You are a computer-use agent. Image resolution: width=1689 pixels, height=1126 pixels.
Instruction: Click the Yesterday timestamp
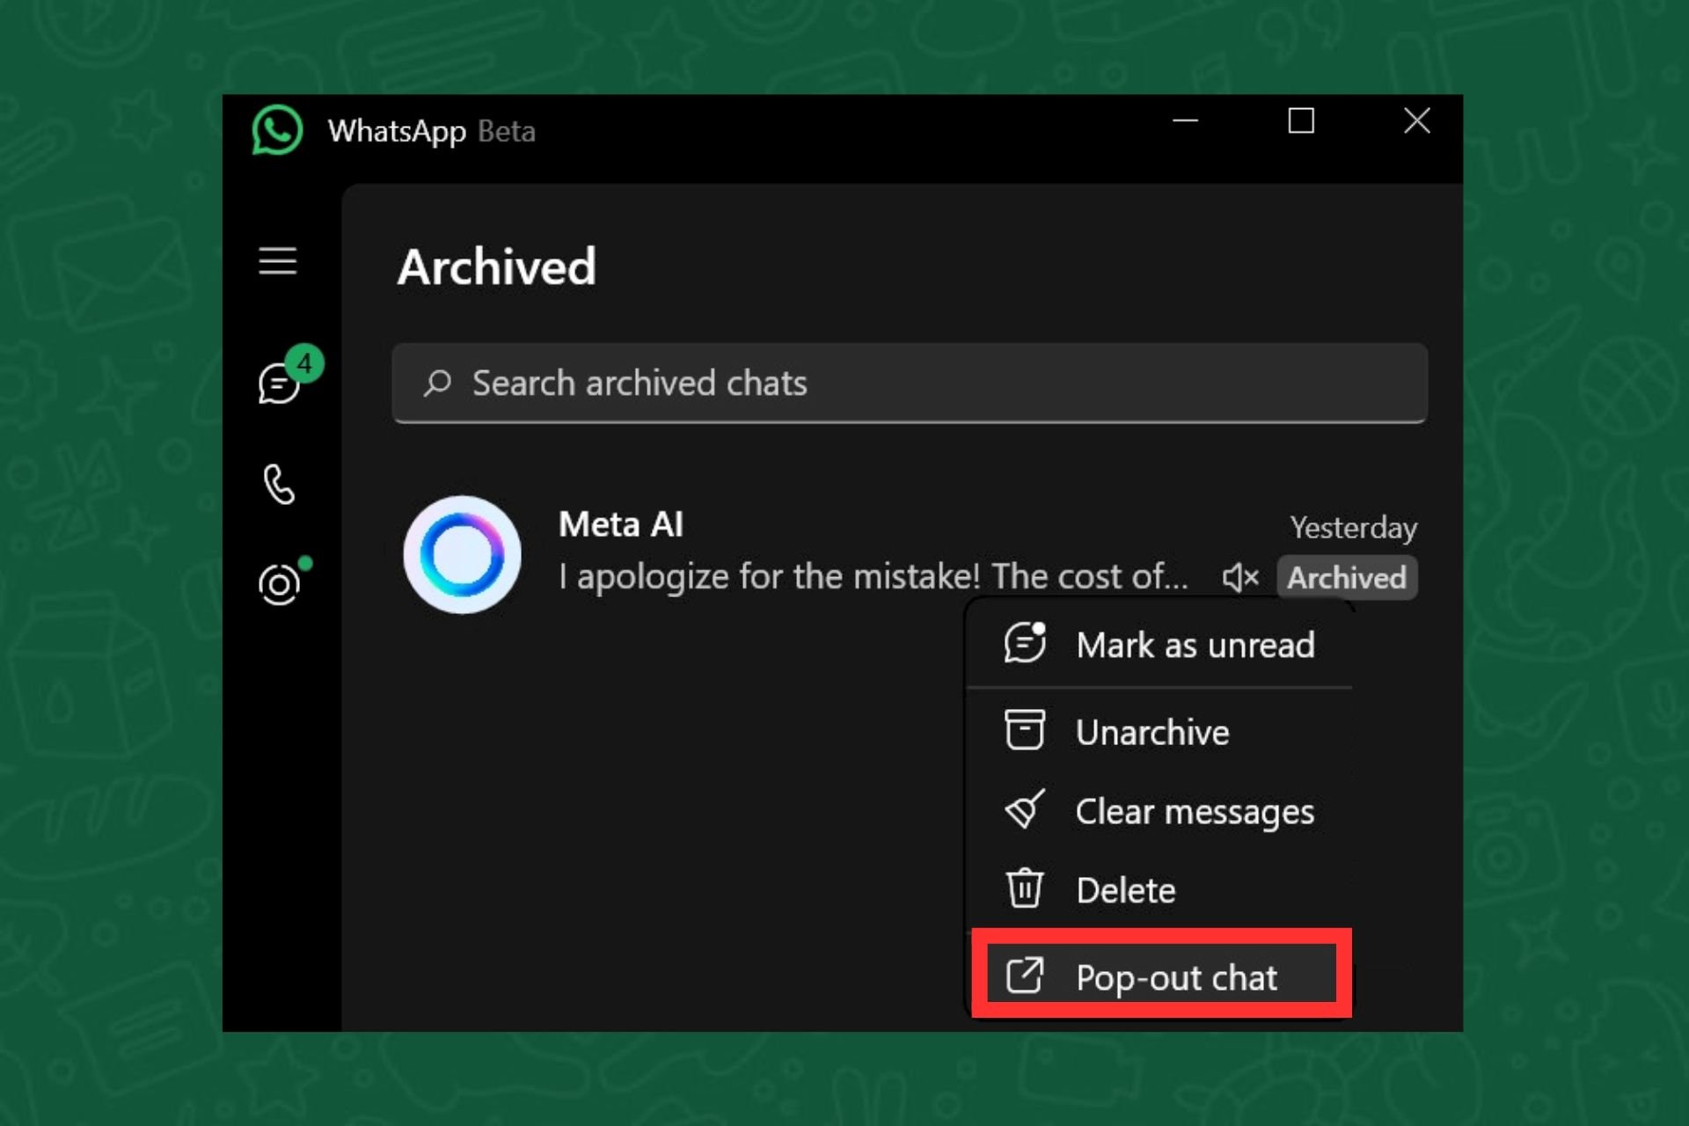point(1353,527)
